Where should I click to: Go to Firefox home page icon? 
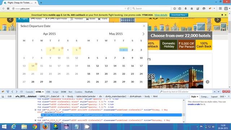[x=192, y=9]
